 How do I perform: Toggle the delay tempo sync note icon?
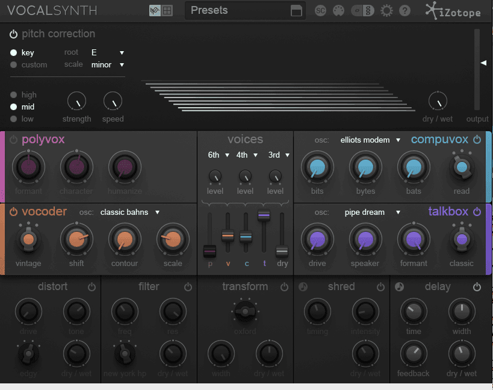point(399,286)
